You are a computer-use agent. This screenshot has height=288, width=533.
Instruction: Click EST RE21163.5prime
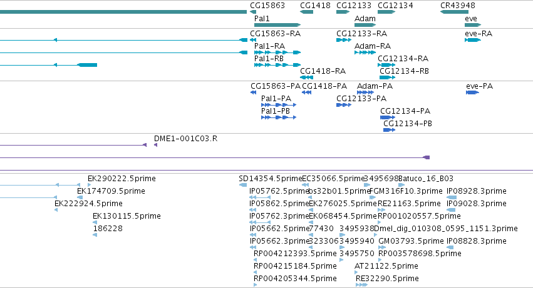coord(409,204)
